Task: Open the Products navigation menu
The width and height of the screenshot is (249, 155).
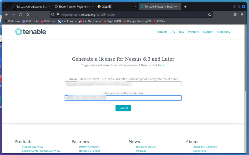Action: click(161, 32)
